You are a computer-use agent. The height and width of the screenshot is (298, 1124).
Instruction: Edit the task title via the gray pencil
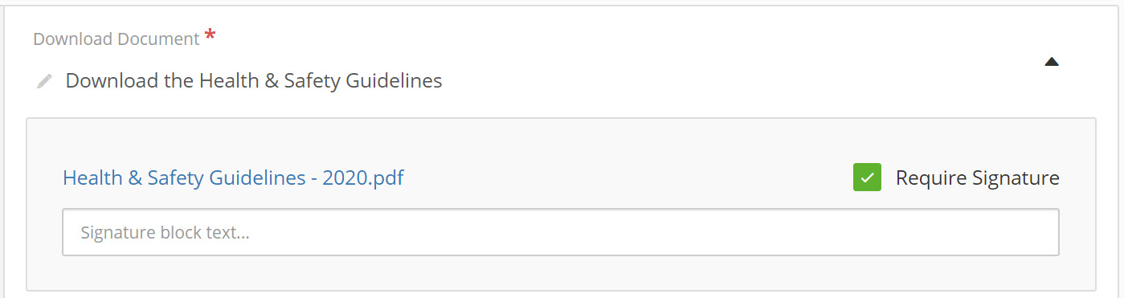click(44, 81)
